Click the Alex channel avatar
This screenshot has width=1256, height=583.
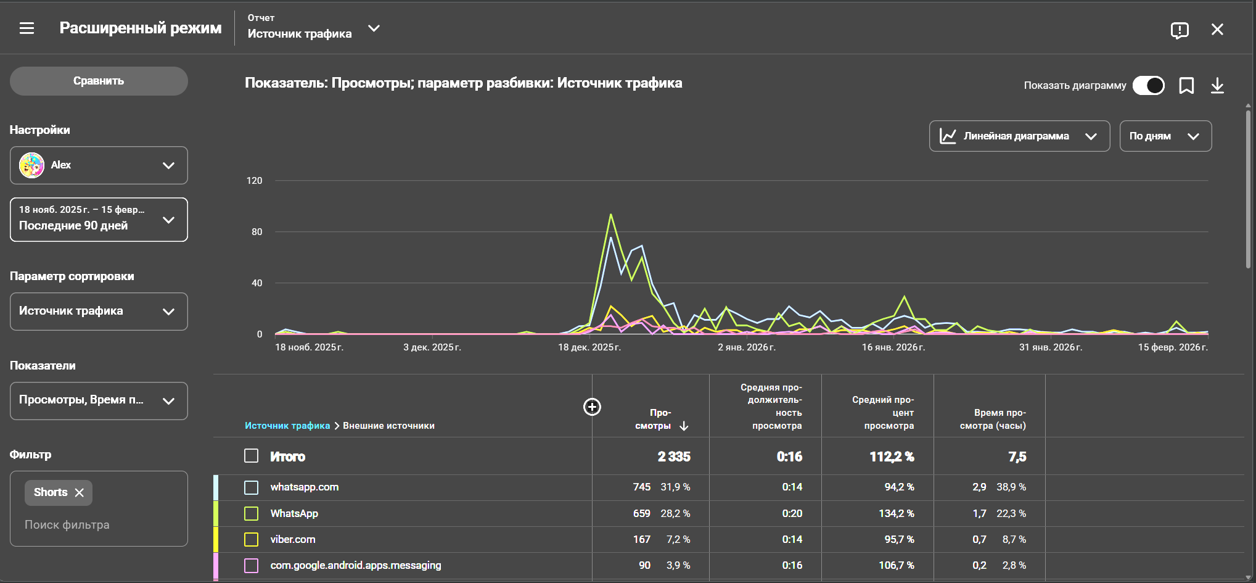[31, 165]
